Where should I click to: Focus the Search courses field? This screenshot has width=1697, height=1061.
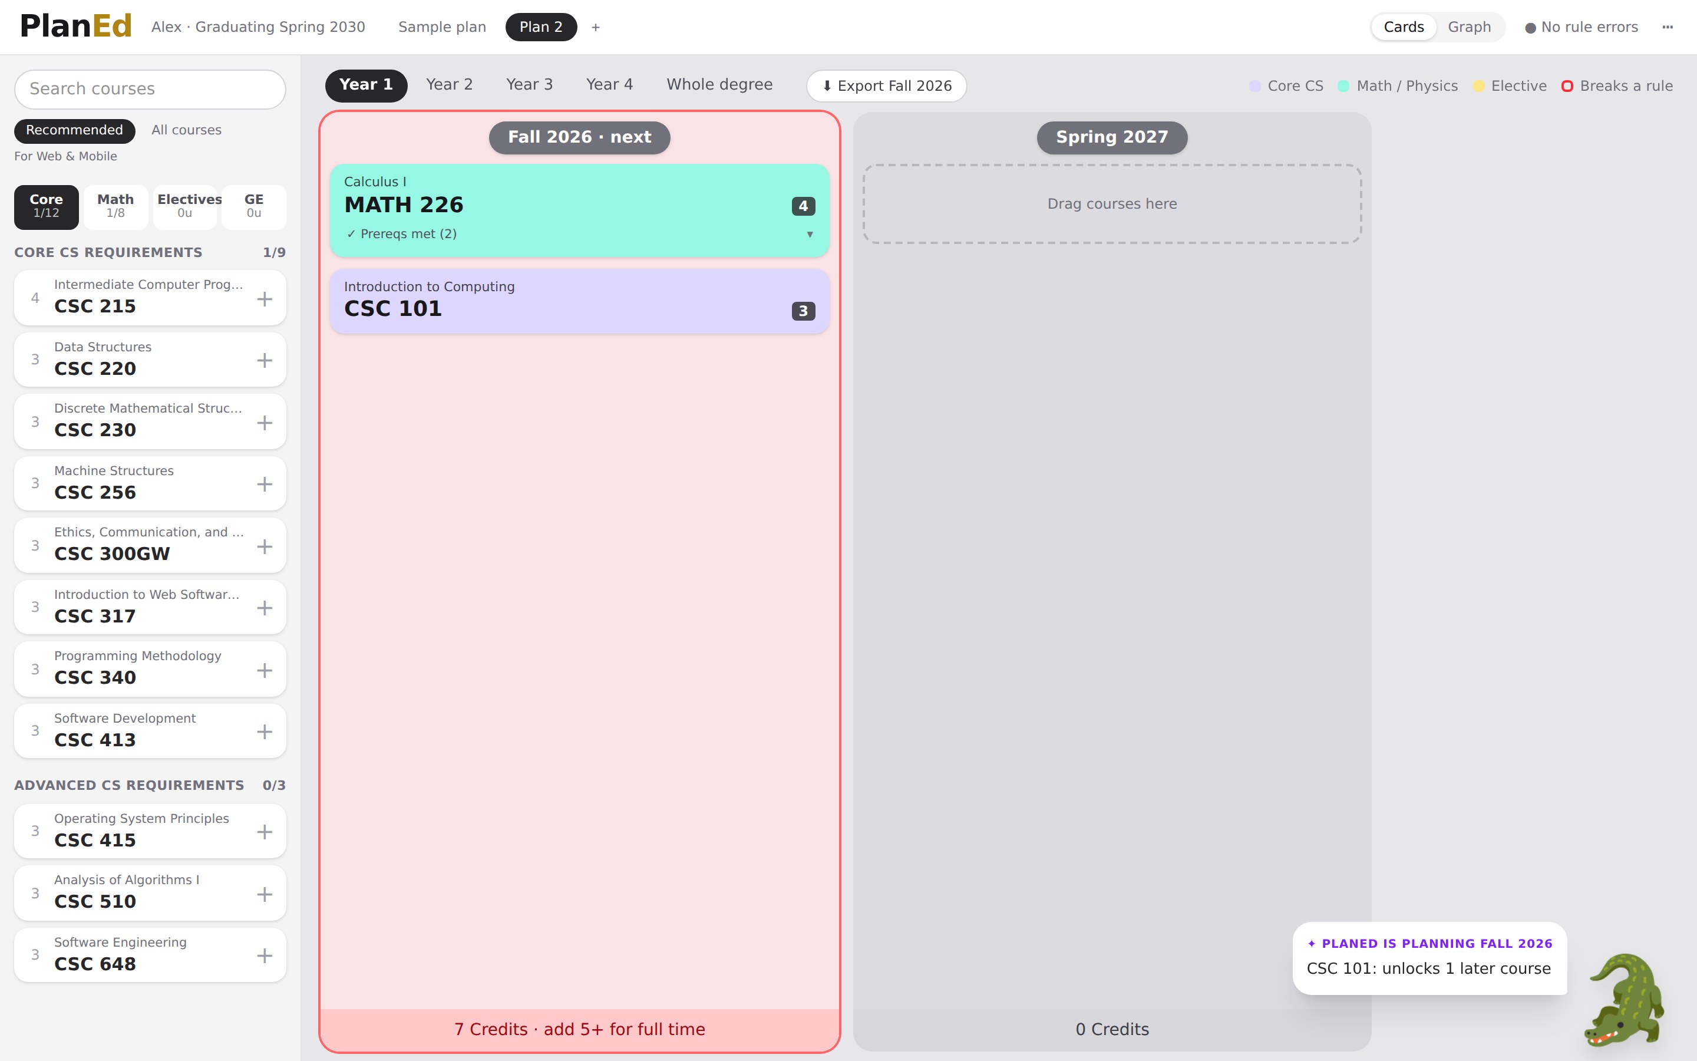150,89
